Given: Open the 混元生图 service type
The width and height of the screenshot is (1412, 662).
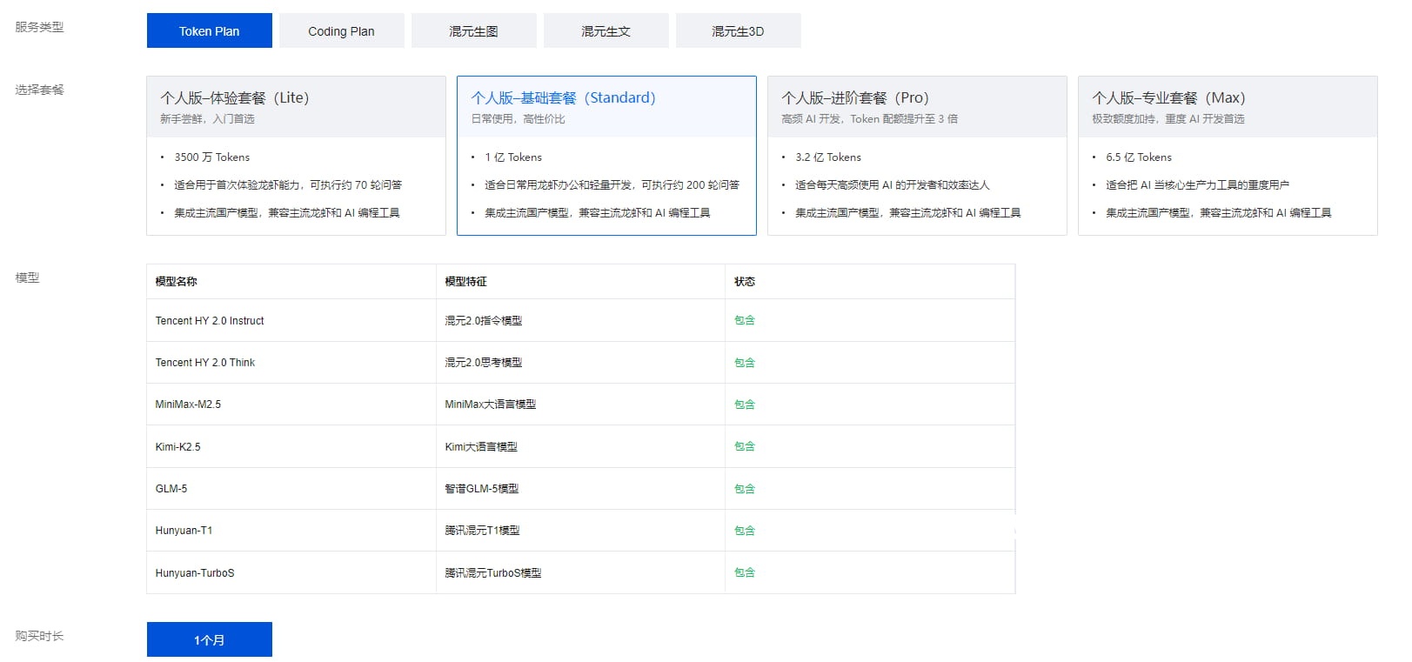Looking at the screenshot, I should [x=473, y=31].
